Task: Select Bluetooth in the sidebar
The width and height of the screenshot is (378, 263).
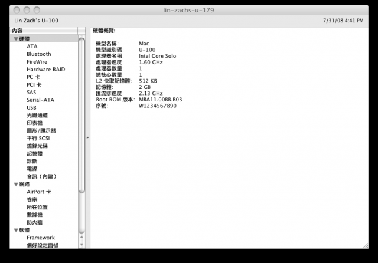Action: pos(39,54)
